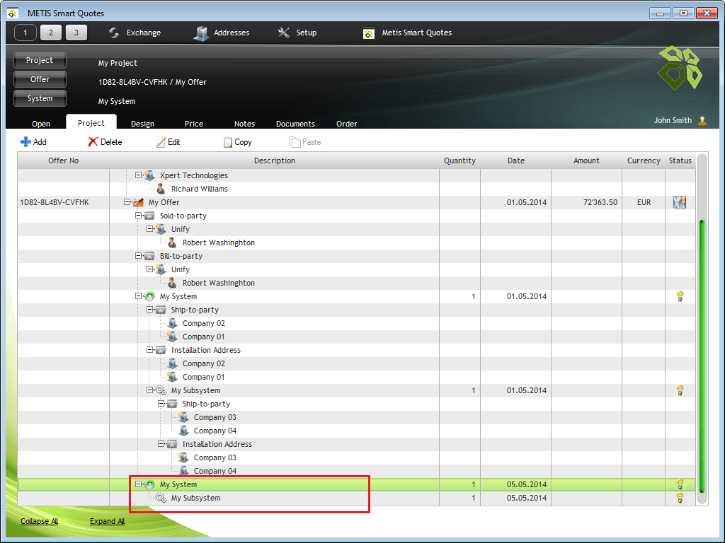Click offer number 1D82-8L4BV-CVFHK in table

(55, 202)
